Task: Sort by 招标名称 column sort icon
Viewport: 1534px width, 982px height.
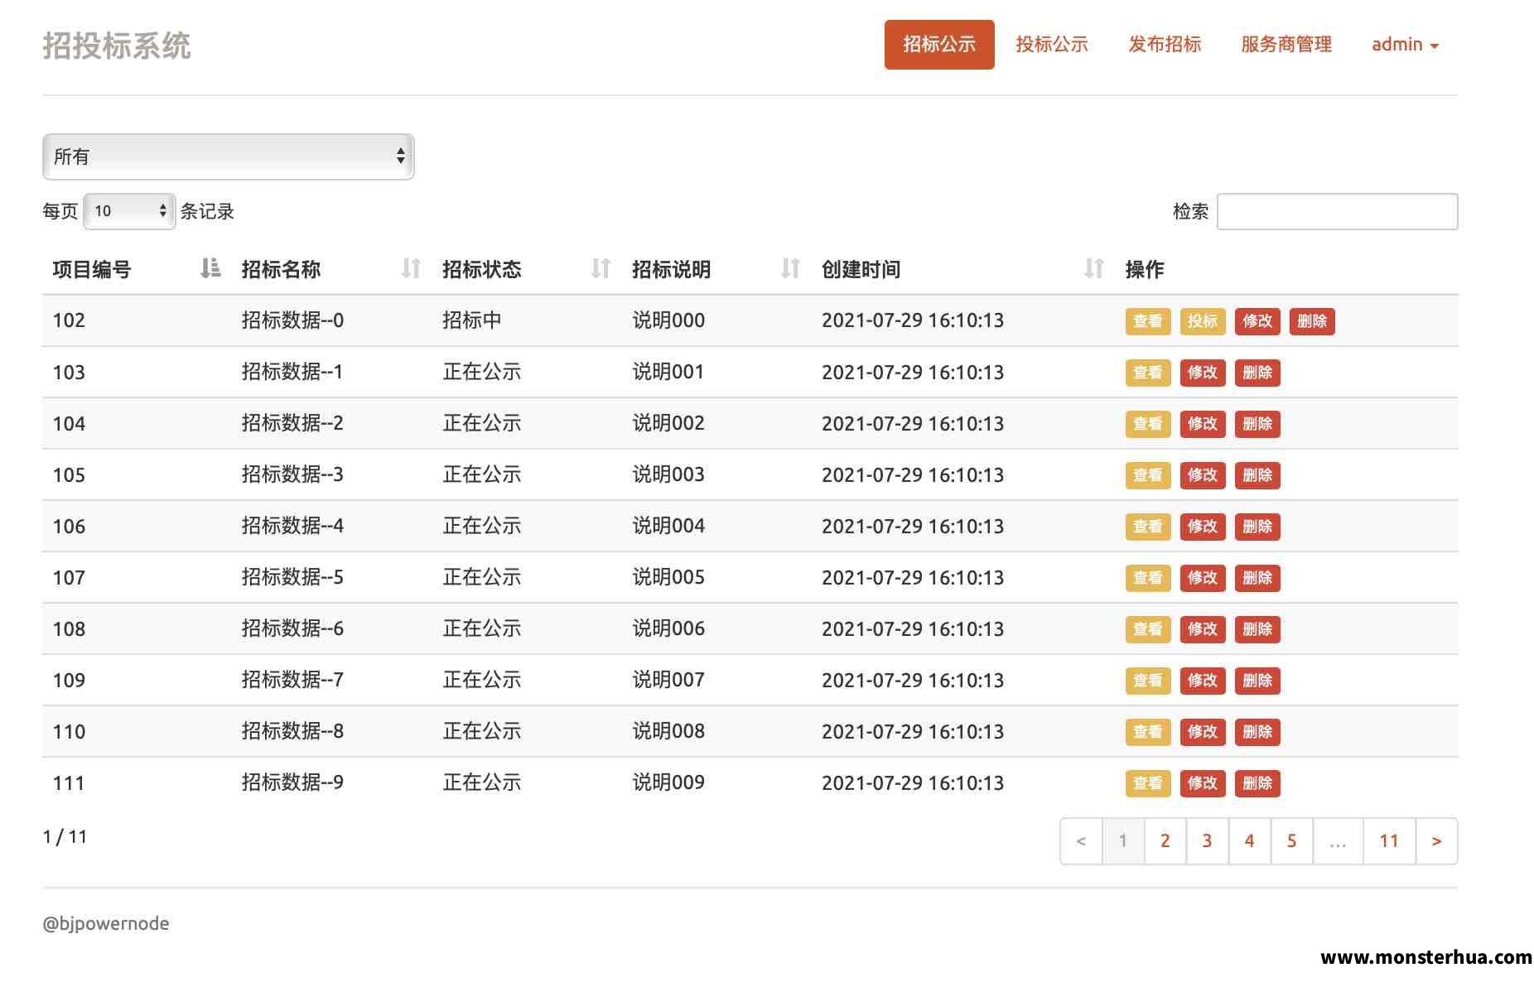Action: click(411, 268)
